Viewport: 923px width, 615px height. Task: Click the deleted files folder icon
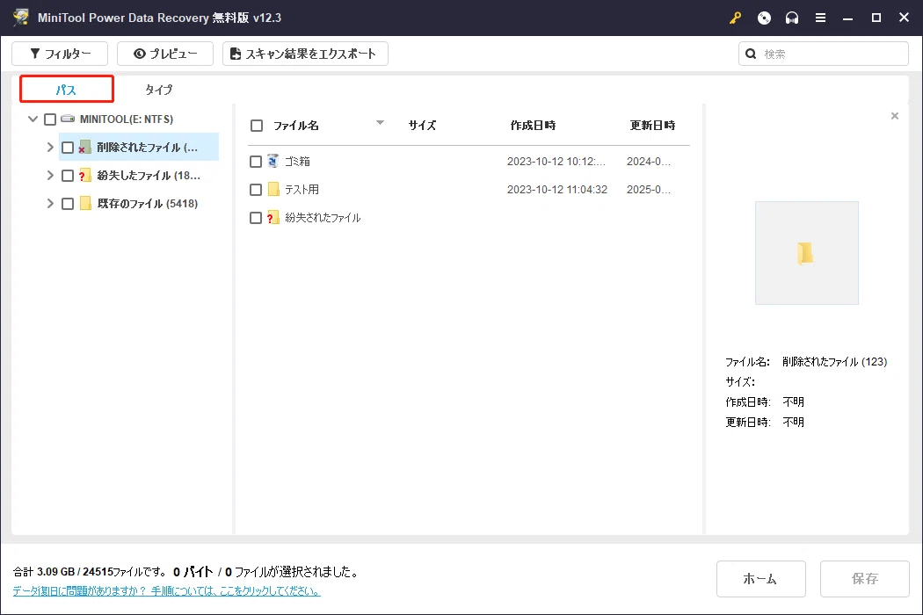(84, 147)
